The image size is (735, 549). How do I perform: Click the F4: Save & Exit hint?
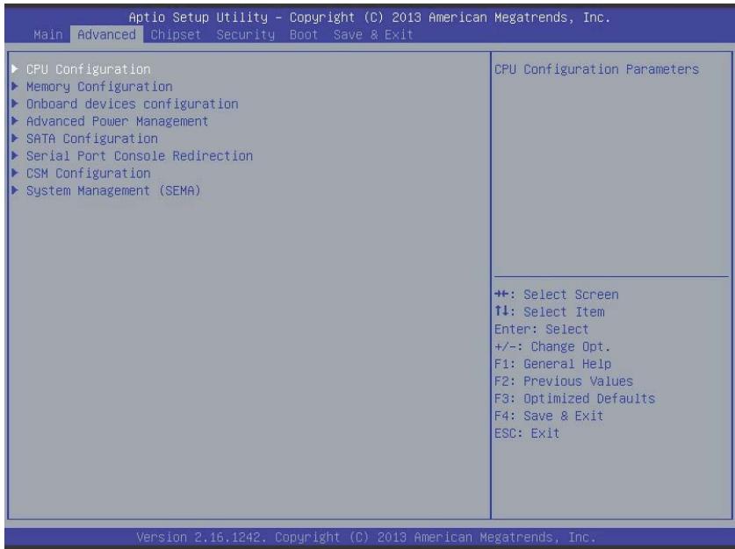pyautogui.click(x=549, y=416)
